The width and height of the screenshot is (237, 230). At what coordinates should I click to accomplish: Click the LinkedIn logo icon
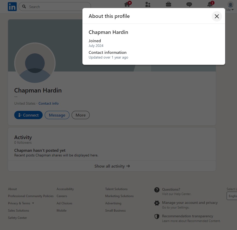(x=12, y=7)
